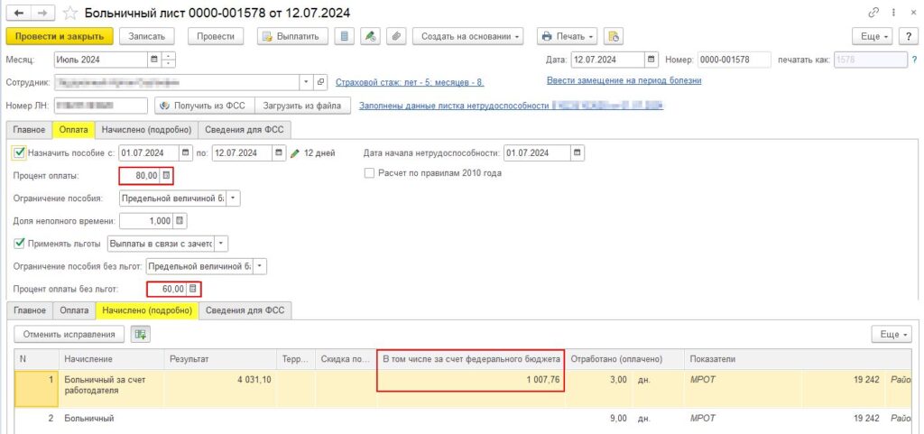Open the льготы type dropdown
Screen dimensions: 924x434
(x=221, y=244)
